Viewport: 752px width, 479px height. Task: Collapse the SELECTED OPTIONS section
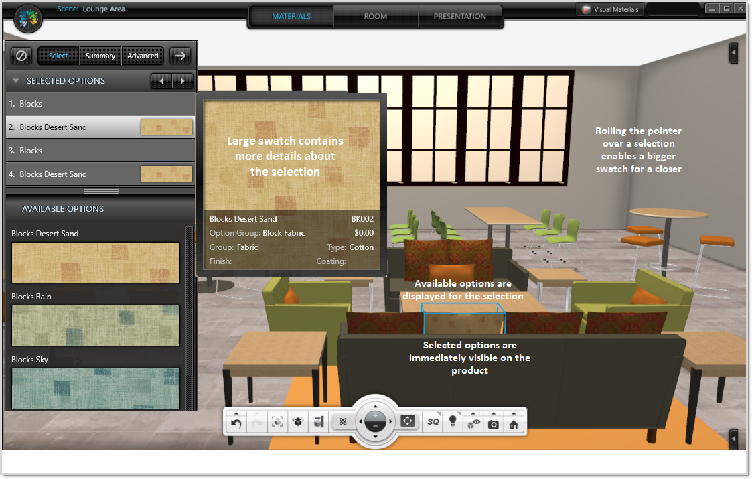[x=15, y=81]
